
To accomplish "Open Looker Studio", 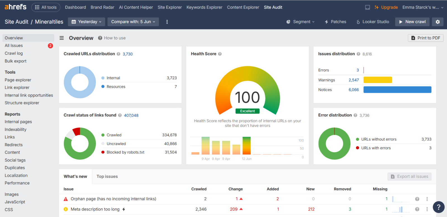I will coord(373,22).
